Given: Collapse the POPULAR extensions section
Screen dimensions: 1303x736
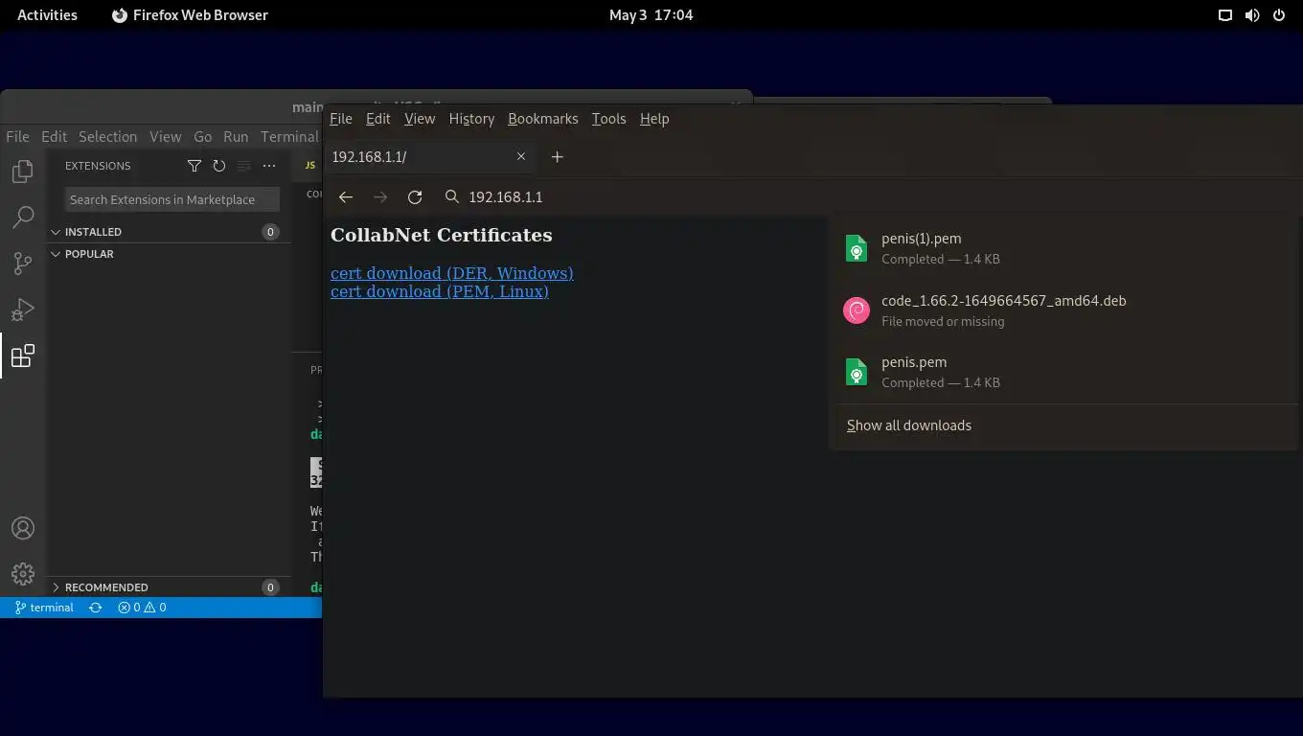Looking at the screenshot, I should [168, 254].
